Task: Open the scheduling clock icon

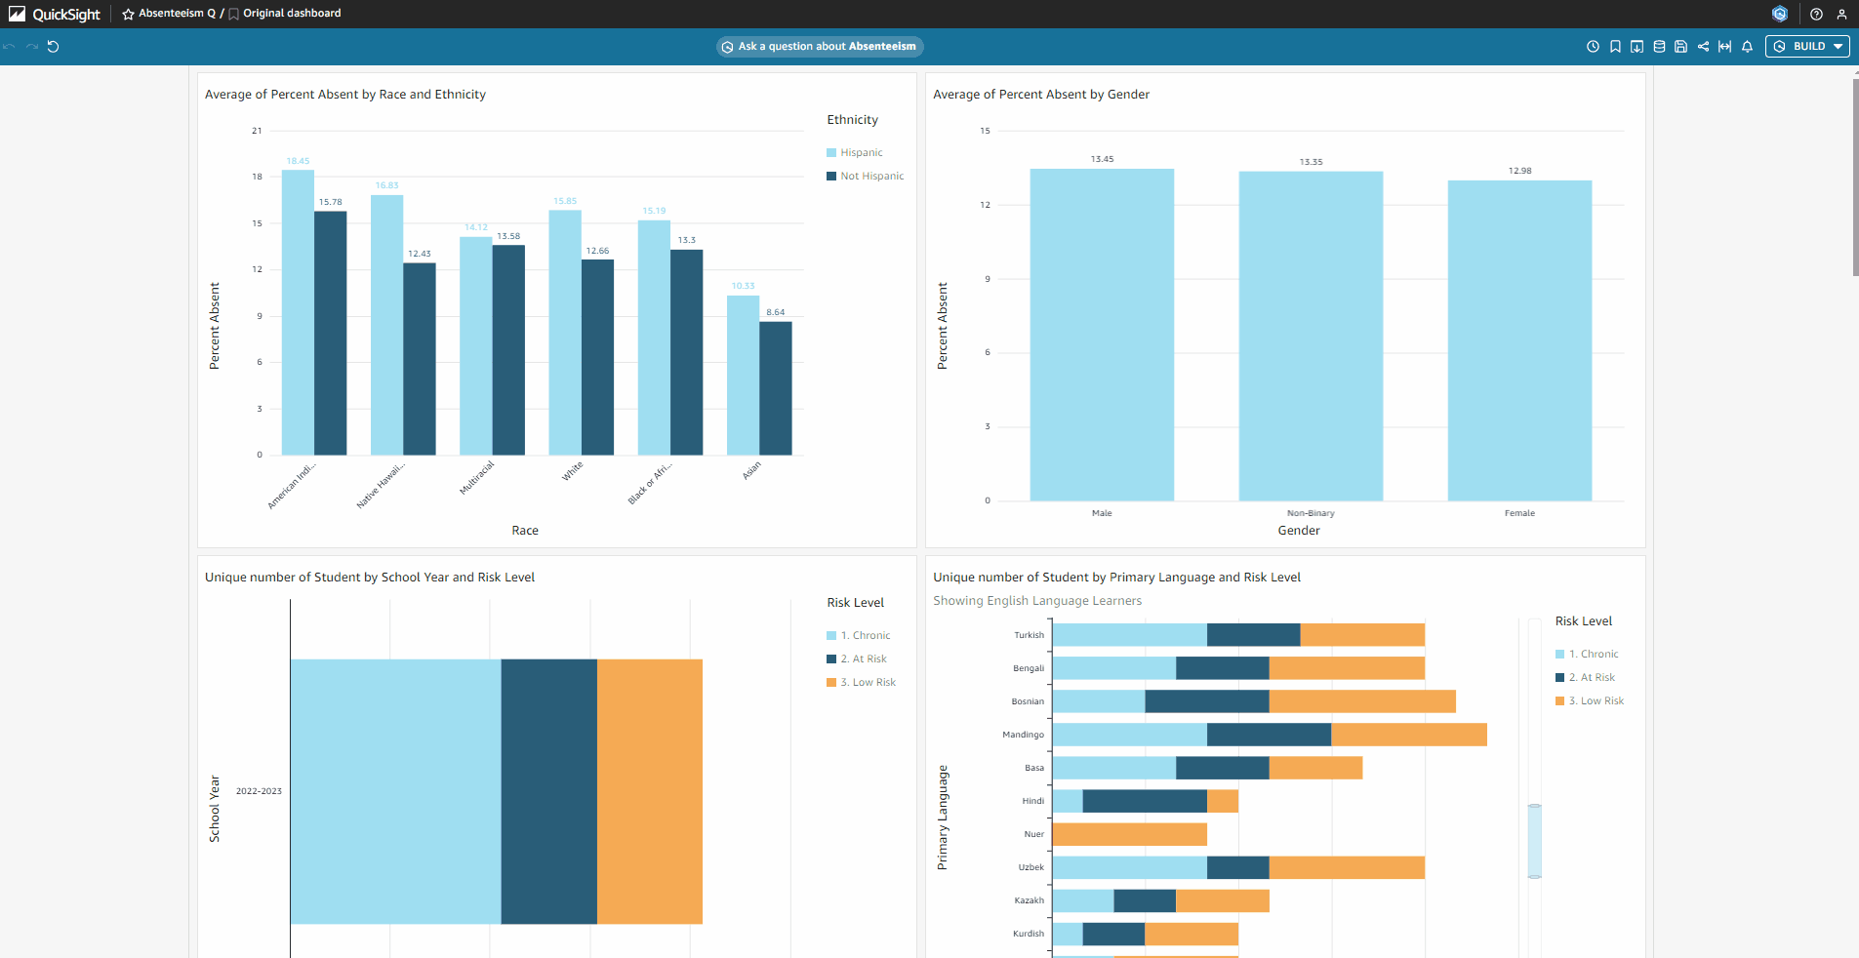Action: 1593,46
